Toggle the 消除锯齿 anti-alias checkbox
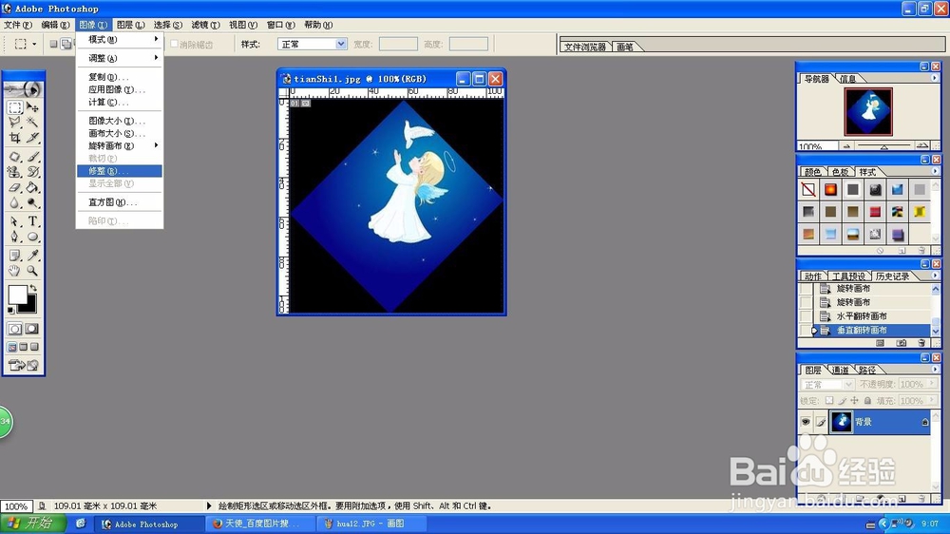This screenshot has width=950, height=534. [174, 44]
